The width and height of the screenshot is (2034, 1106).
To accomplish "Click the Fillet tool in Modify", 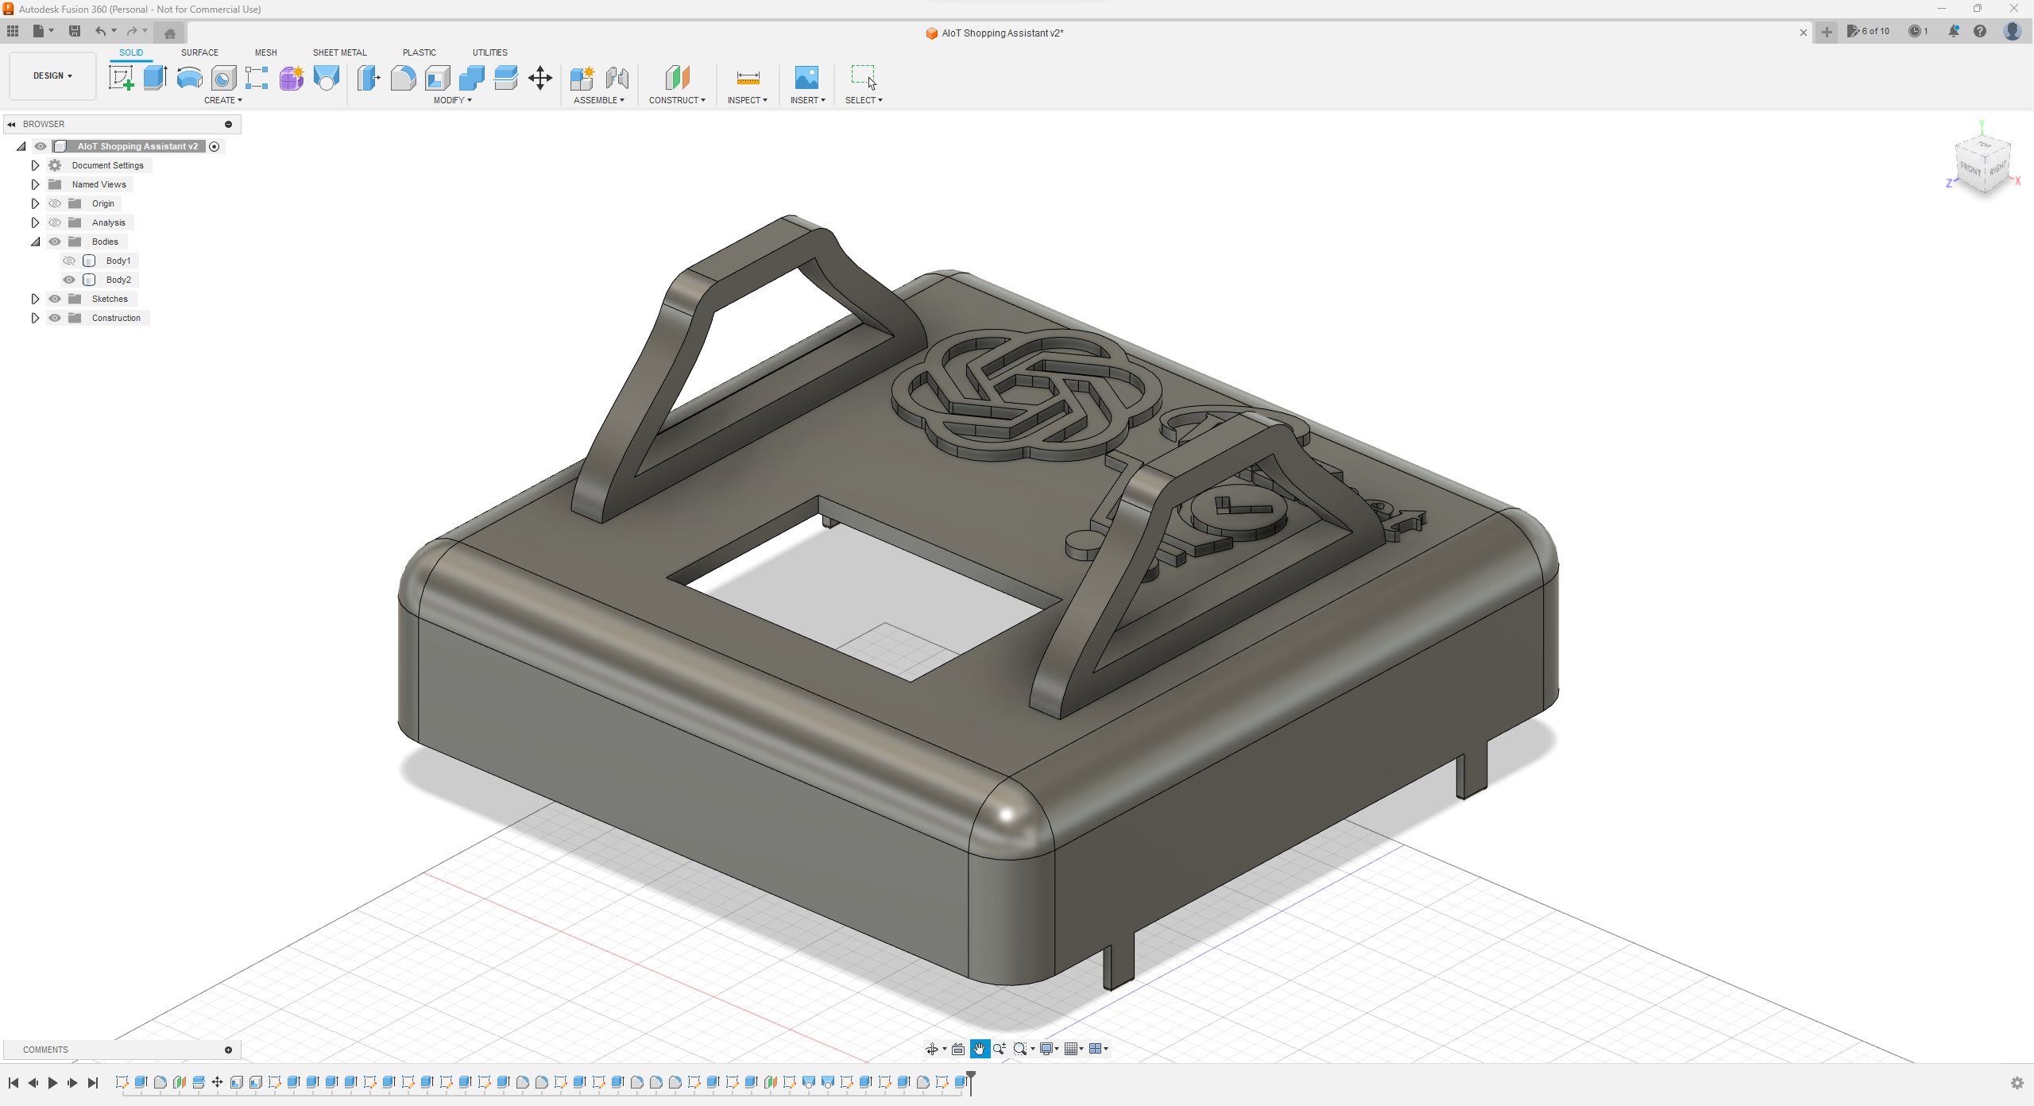I will (x=403, y=78).
